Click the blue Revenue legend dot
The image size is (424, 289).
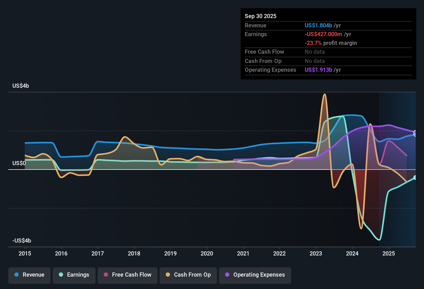coord(17,275)
